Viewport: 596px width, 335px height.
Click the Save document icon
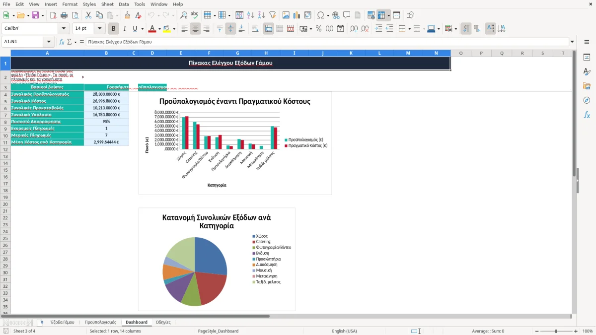tap(35, 15)
